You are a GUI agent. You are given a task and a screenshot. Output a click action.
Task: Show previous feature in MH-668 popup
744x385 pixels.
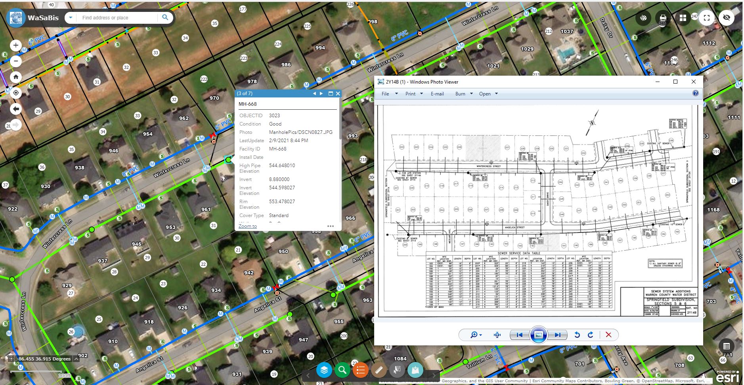pos(314,93)
